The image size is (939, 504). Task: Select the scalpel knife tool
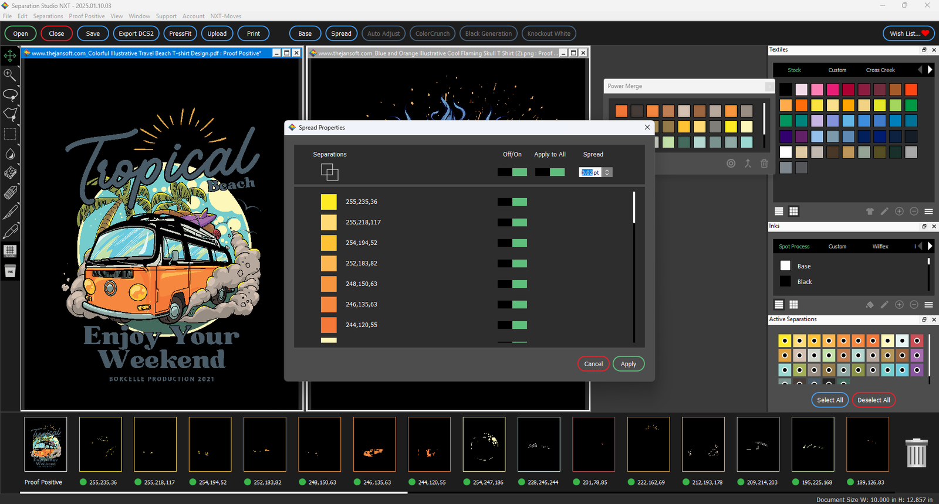(x=10, y=212)
